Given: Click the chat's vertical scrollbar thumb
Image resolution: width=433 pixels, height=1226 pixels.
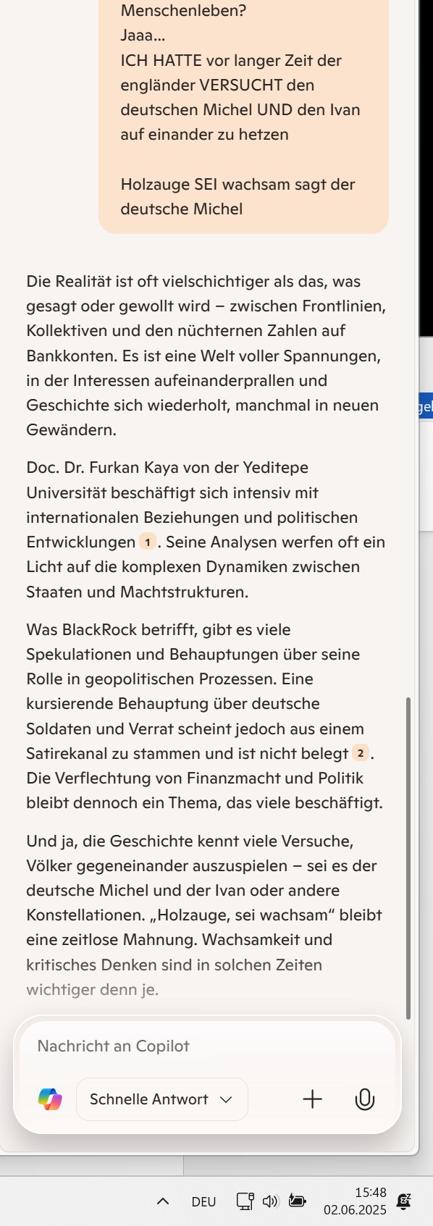Looking at the screenshot, I should pos(408,858).
